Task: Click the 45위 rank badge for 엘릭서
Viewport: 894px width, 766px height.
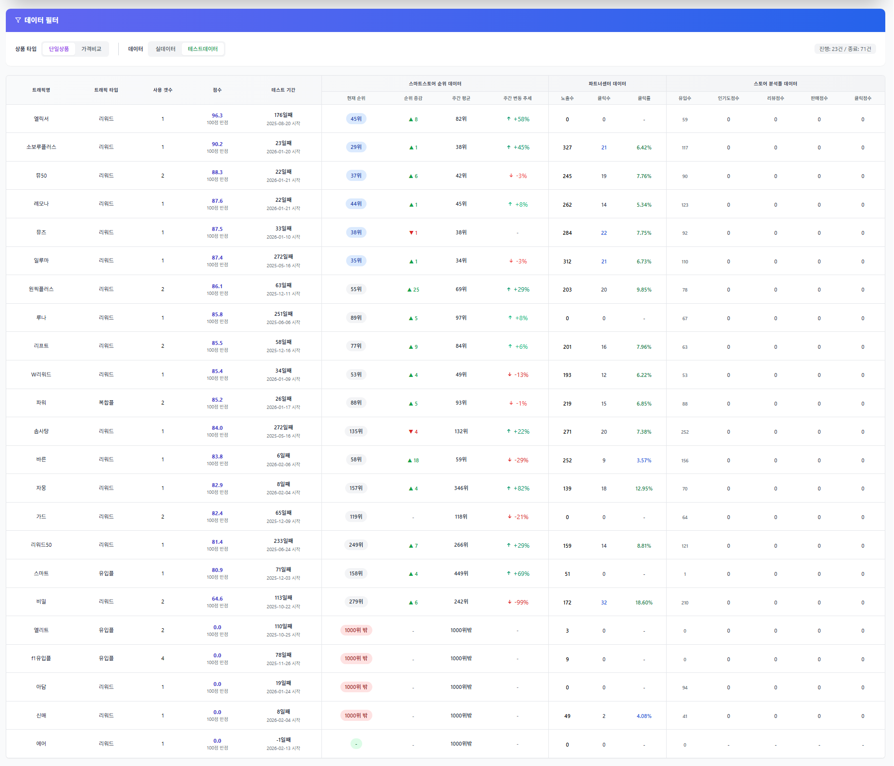Action: [x=356, y=119]
